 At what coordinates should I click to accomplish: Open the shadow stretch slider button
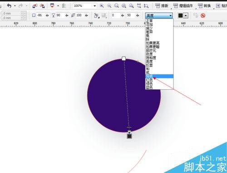coord(138,15)
